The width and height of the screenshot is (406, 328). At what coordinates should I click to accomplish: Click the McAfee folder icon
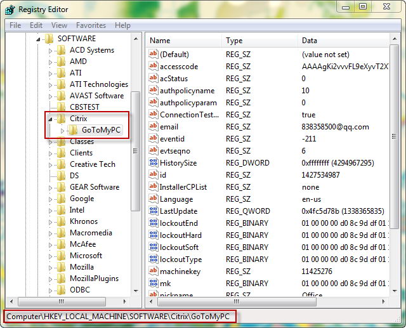[61, 244]
